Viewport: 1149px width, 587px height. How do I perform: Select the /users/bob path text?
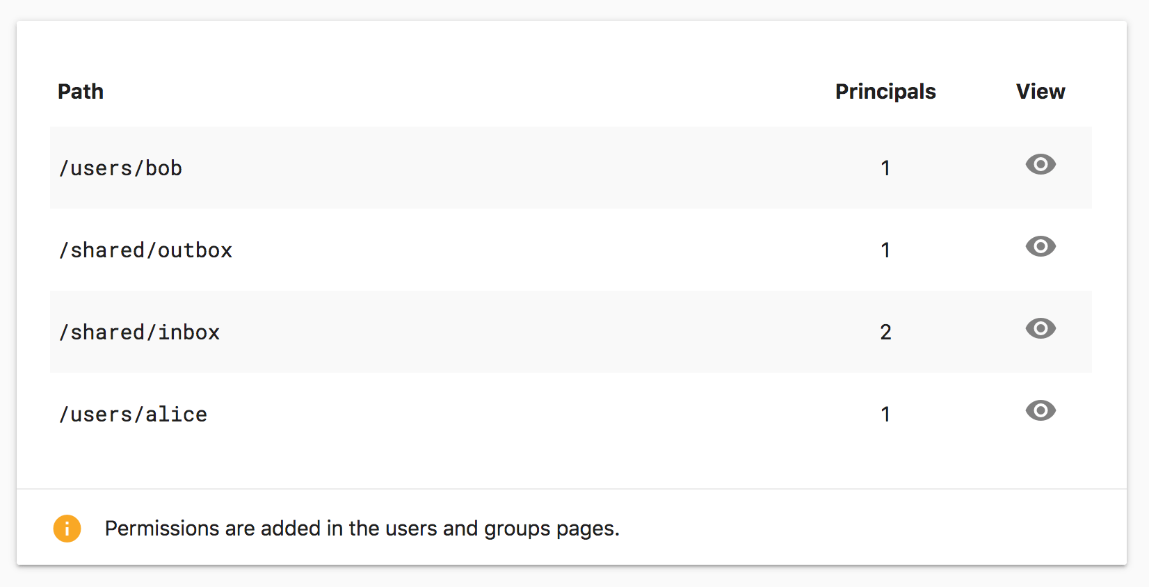pos(121,168)
